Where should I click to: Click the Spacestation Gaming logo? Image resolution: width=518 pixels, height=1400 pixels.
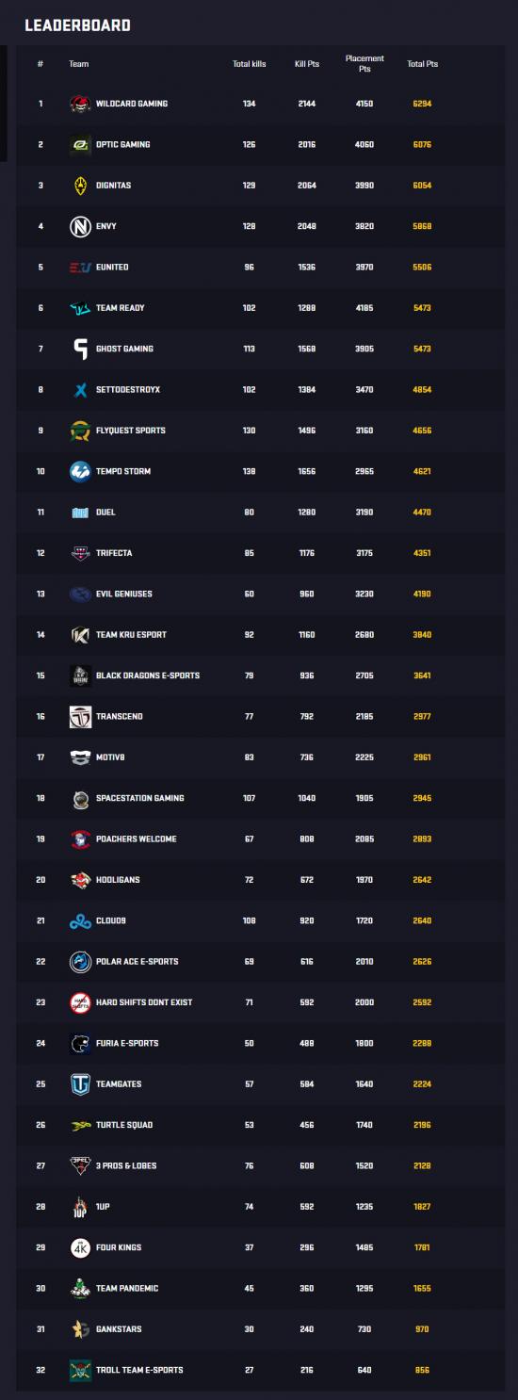click(x=80, y=798)
